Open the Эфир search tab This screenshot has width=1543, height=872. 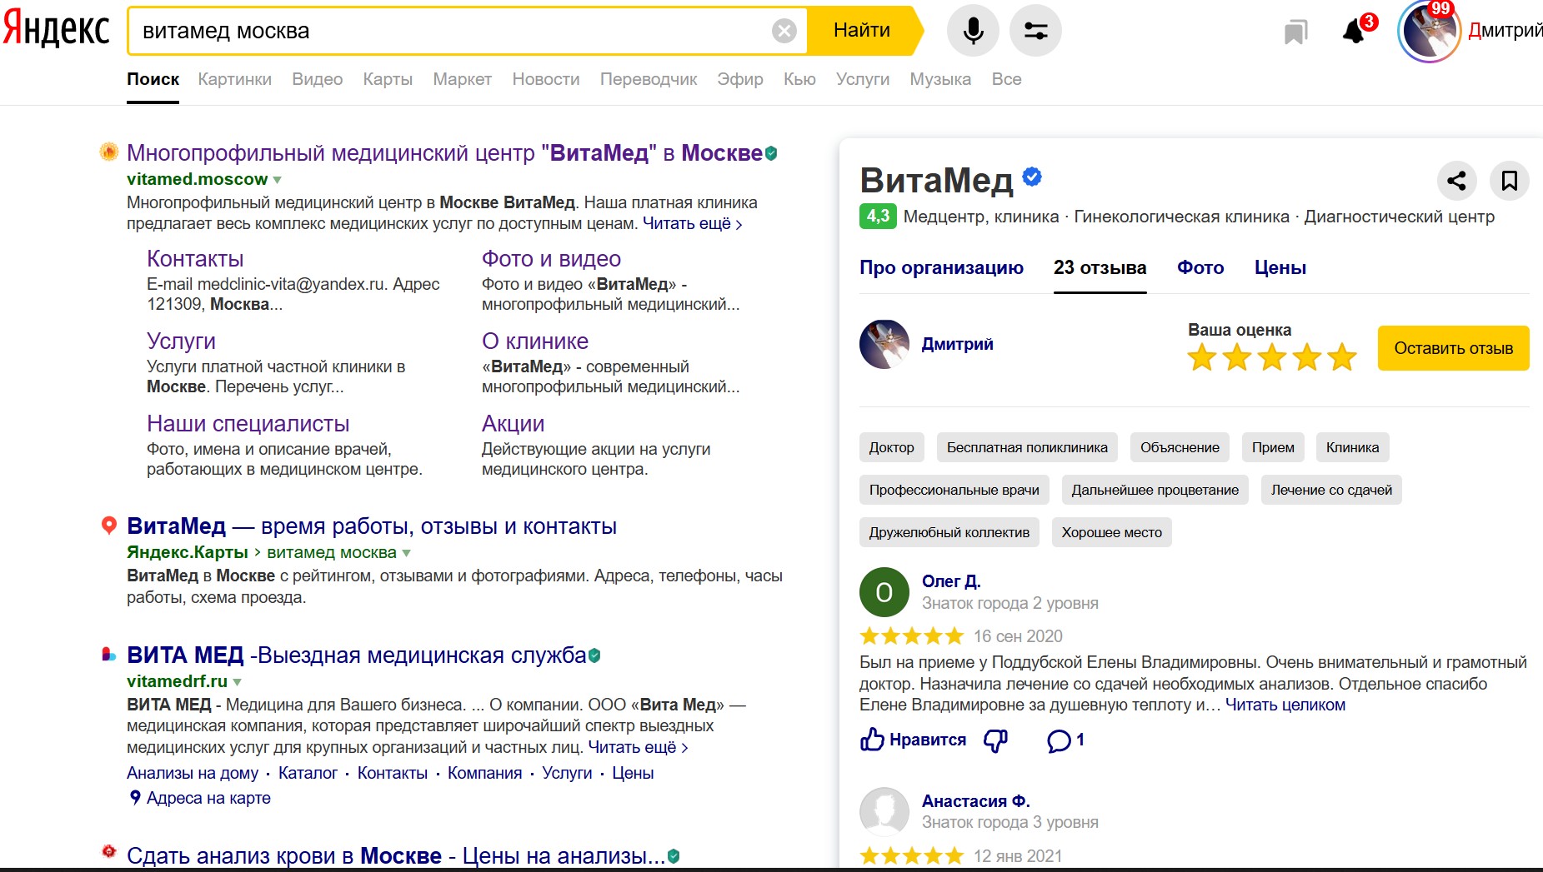tap(740, 79)
